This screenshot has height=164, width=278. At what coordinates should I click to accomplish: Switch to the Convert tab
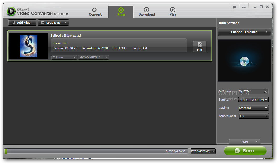(x=95, y=12)
